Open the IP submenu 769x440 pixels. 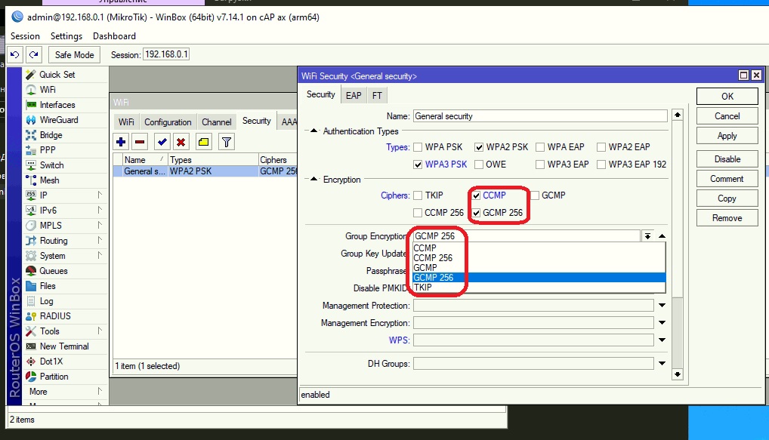point(43,195)
